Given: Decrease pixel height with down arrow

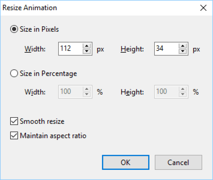Looking at the screenshot, I should pos(183,52).
